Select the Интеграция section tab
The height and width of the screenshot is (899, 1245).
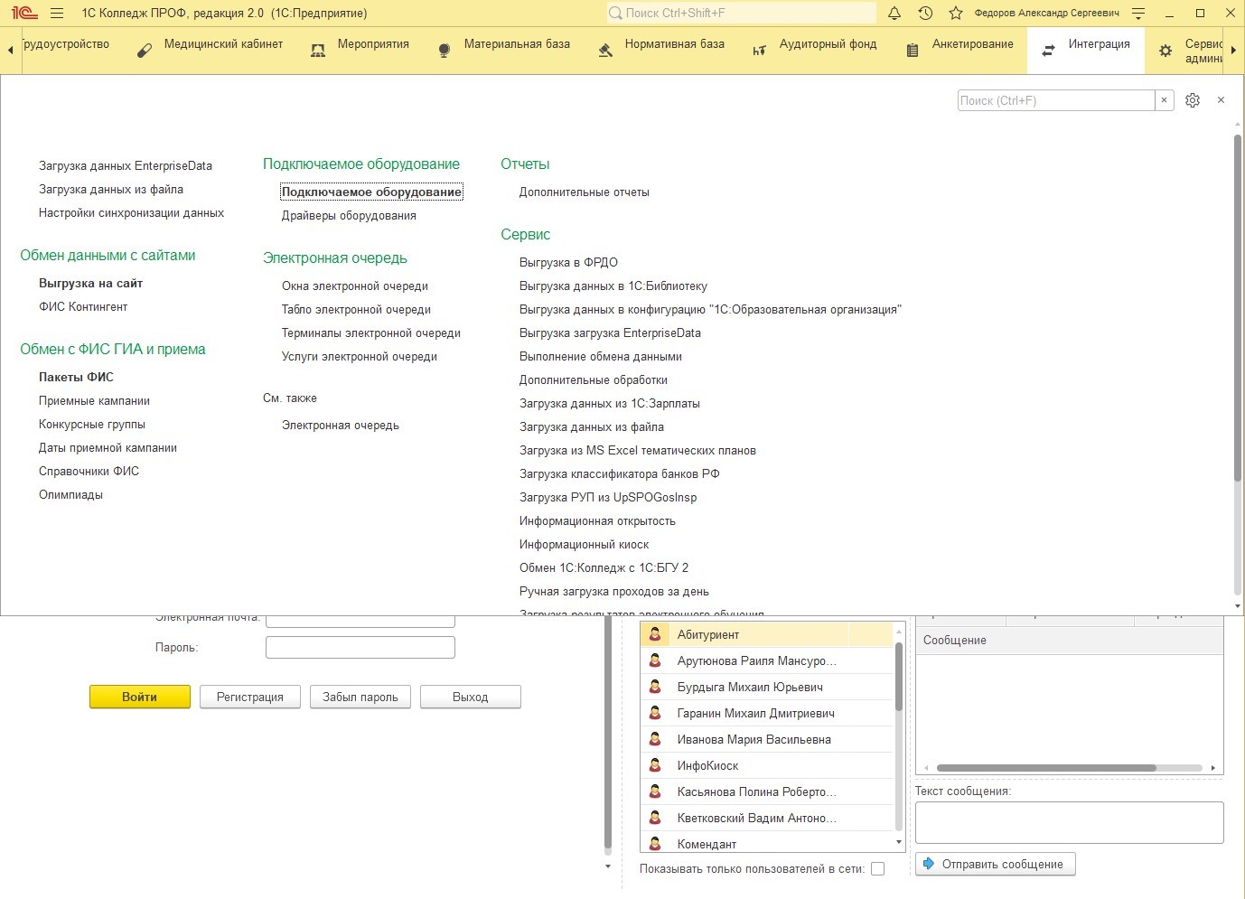1086,51
